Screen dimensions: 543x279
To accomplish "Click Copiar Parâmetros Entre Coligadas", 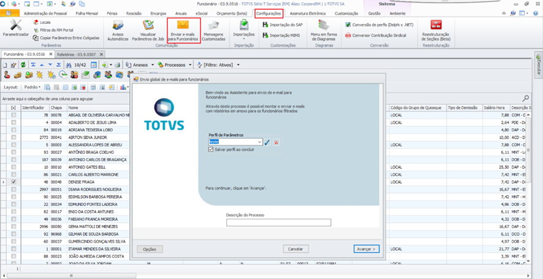I will [66, 38].
